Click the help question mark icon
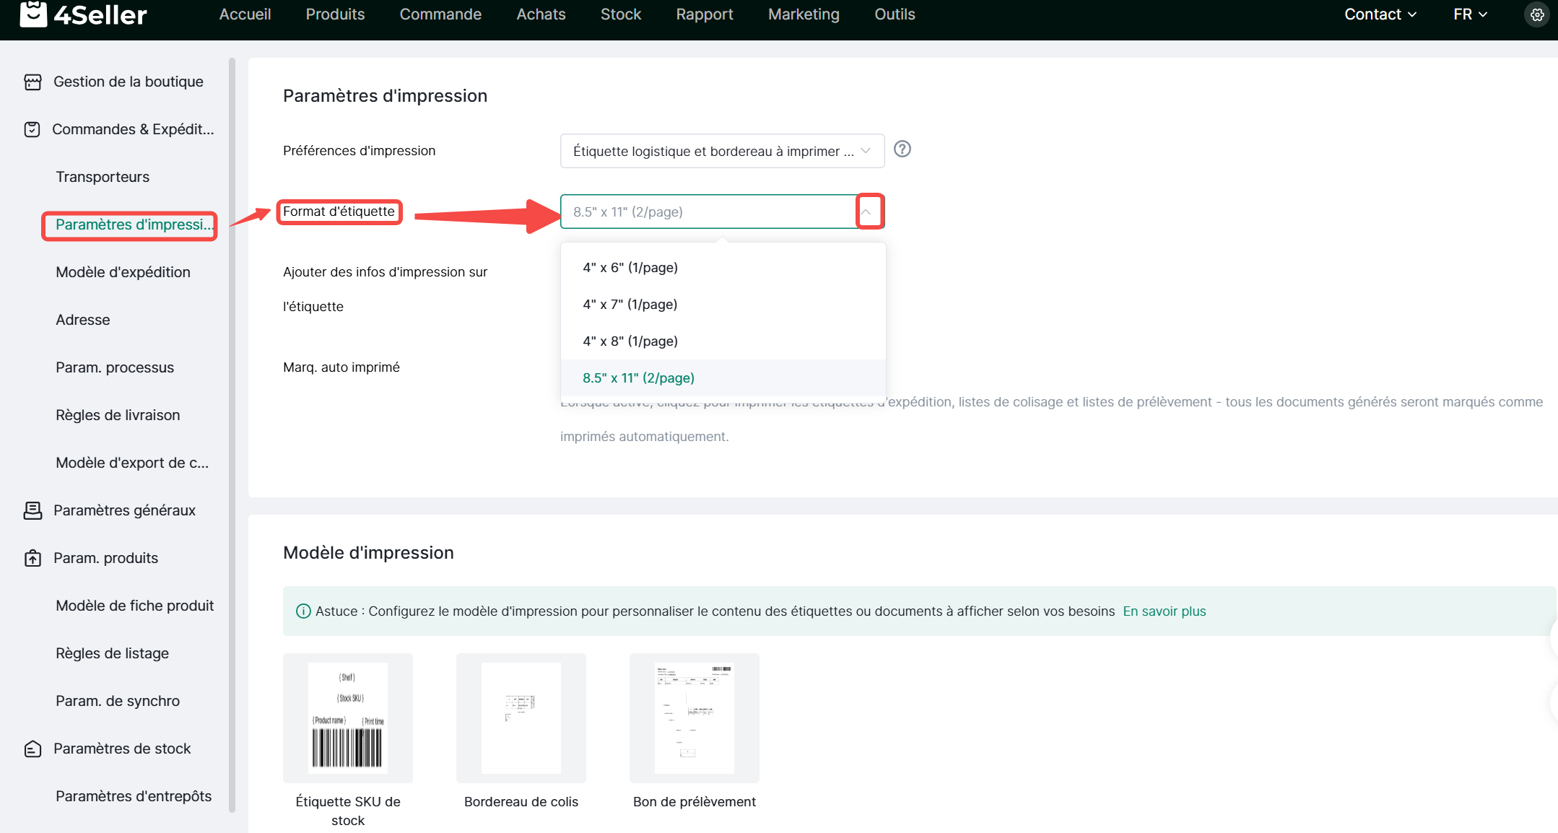1558x833 pixels. (902, 149)
